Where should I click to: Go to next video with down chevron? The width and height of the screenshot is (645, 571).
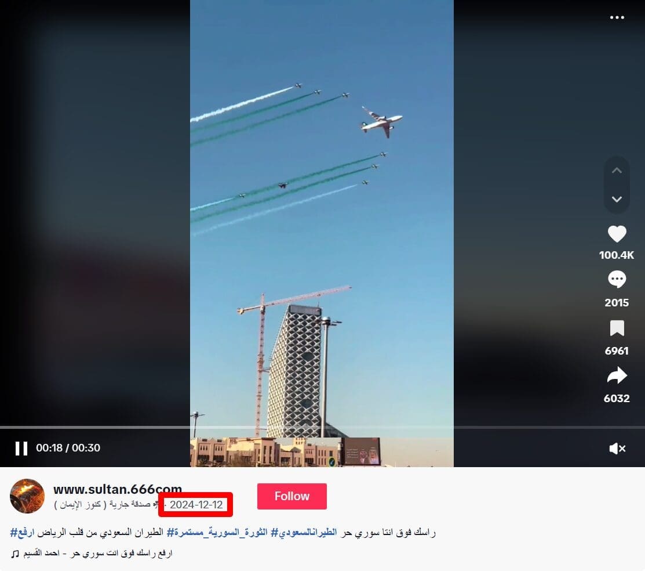[x=617, y=200]
